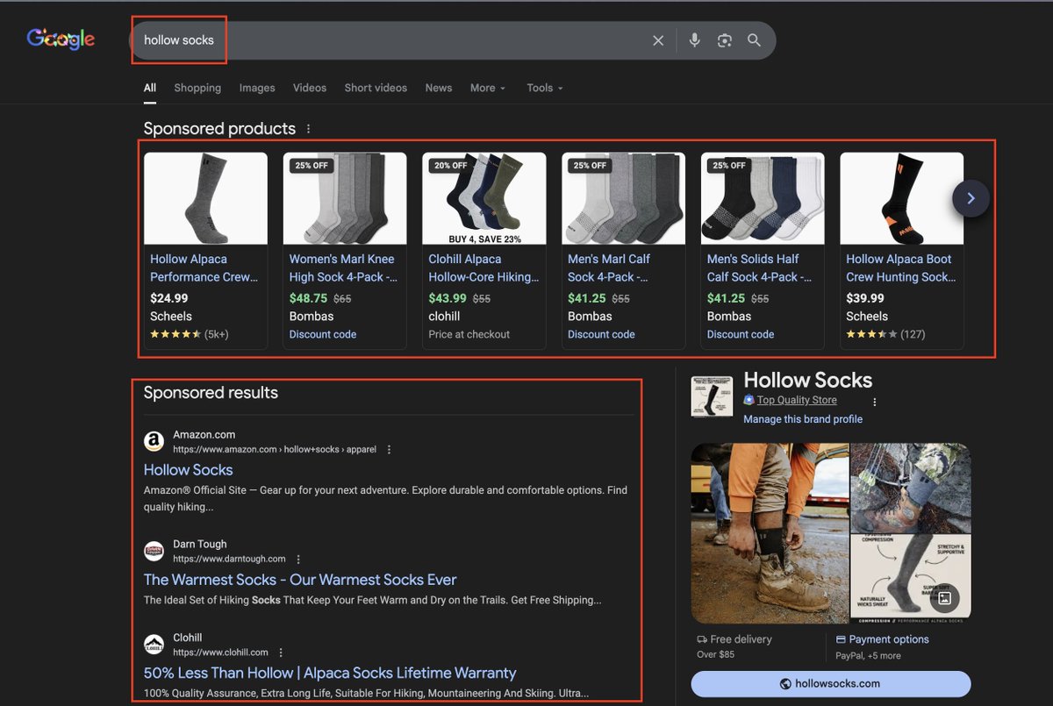
Task: Clear the search box with the X icon
Action: (658, 40)
